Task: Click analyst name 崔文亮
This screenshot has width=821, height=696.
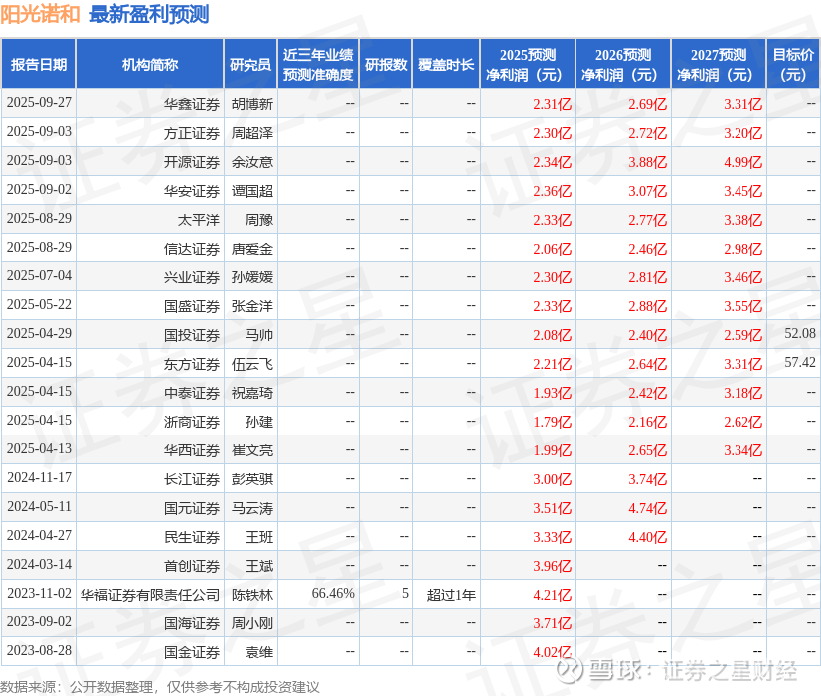Action: tap(252, 450)
